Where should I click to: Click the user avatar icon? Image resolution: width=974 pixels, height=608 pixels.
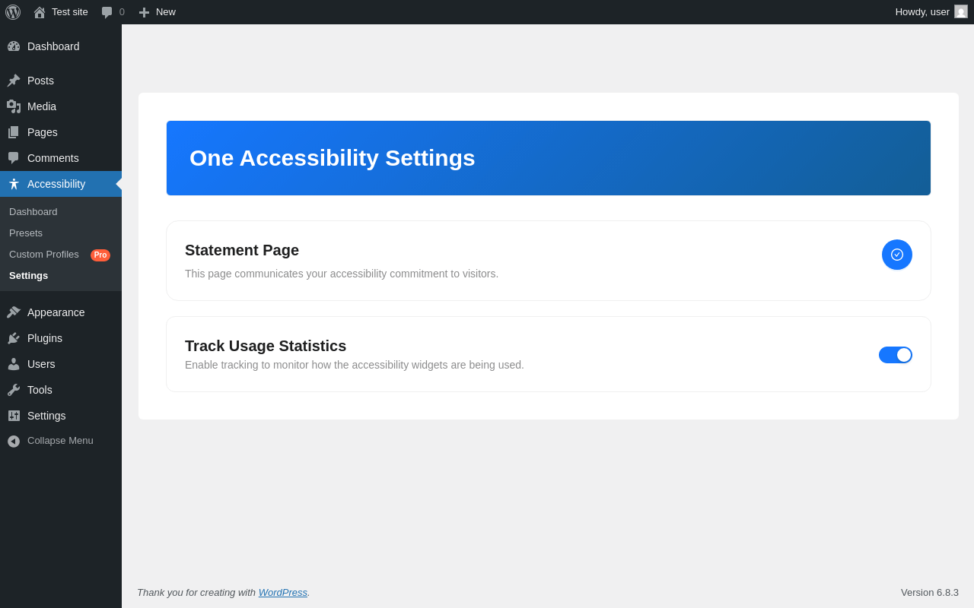pos(961,11)
